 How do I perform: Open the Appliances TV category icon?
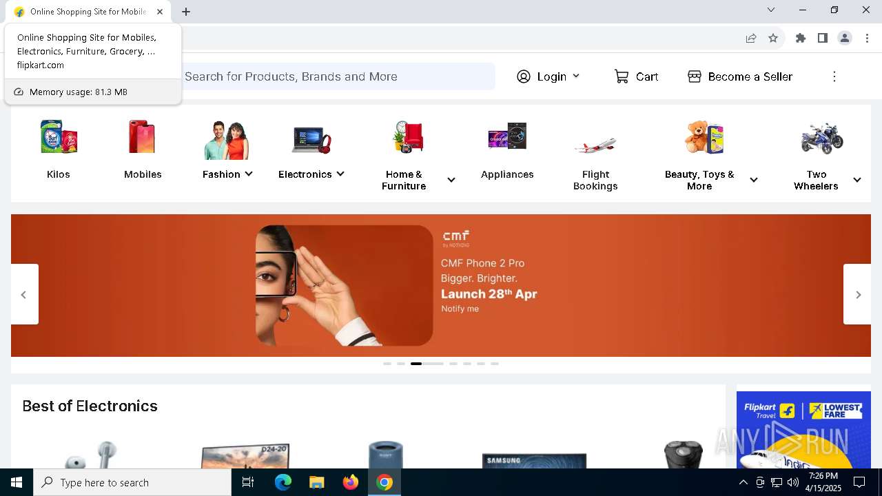(507, 137)
